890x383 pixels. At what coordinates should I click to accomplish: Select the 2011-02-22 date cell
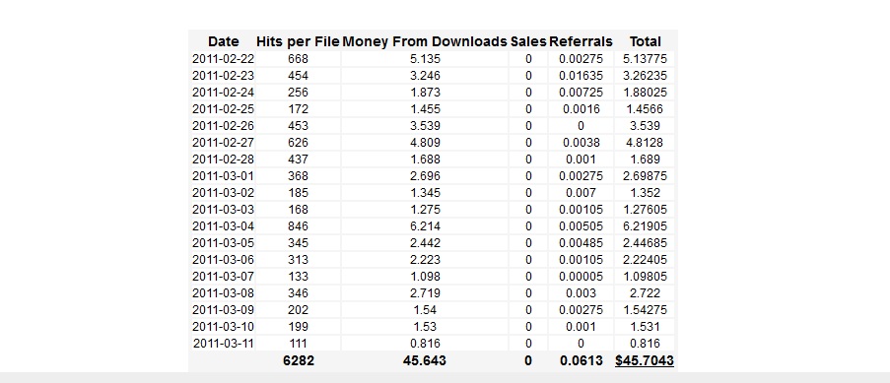click(x=223, y=58)
